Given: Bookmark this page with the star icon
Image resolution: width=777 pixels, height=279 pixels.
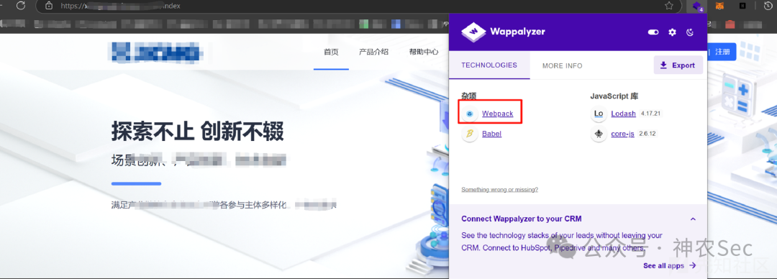Looking at the screenshot, I should [x=669, y=6].
